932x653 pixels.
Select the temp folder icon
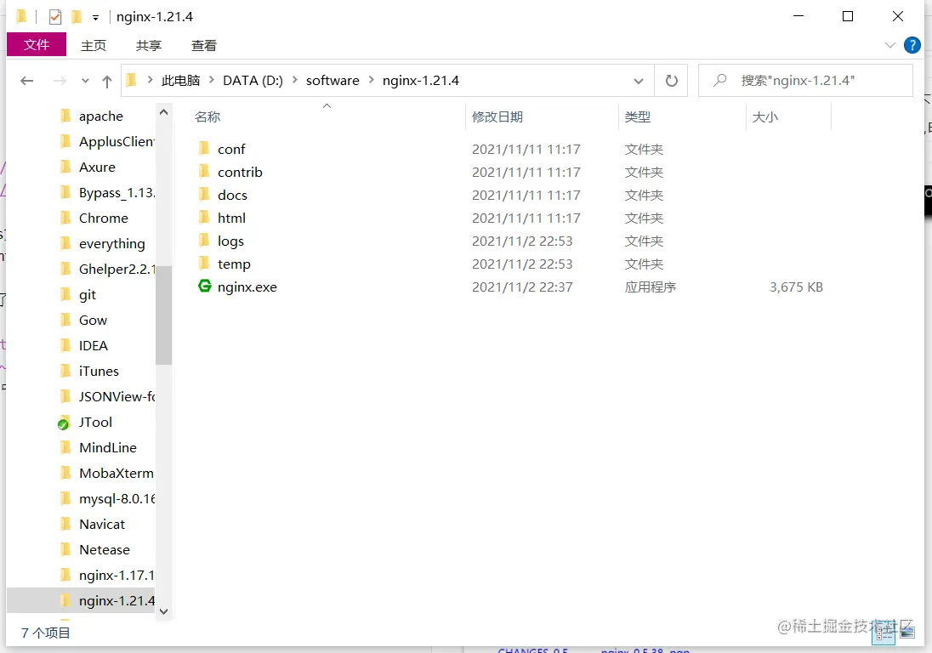point(204,263)
